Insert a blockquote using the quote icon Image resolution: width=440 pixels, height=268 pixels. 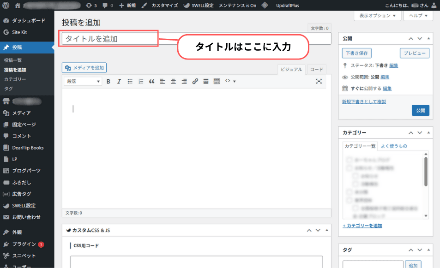[151, 81]
